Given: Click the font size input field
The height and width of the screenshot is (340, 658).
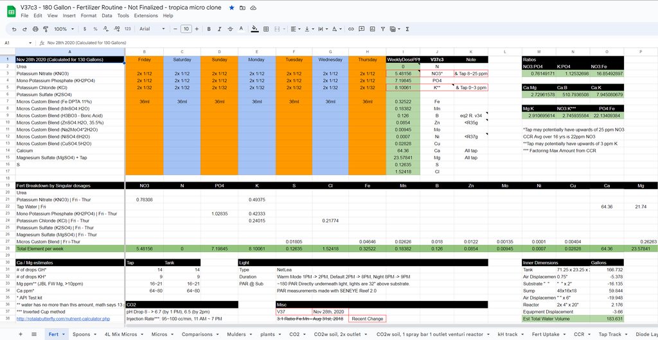Looking at the screenshot, I should pos(186,29).
